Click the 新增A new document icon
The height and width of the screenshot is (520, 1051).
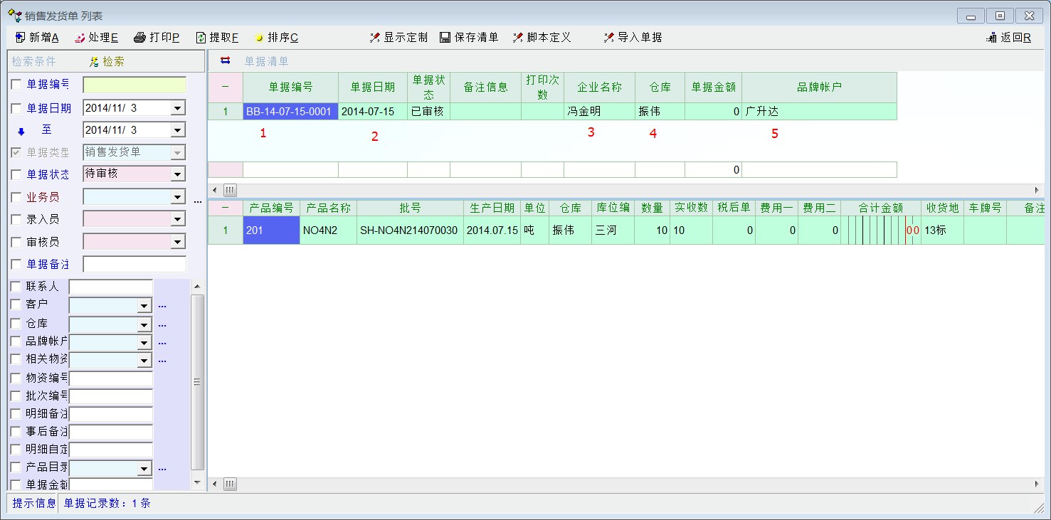[x=20, y=38]
